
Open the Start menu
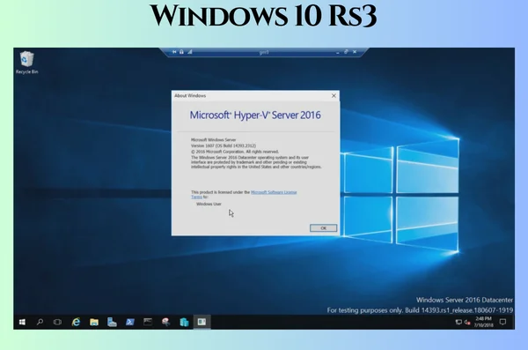tap(22, 322)
